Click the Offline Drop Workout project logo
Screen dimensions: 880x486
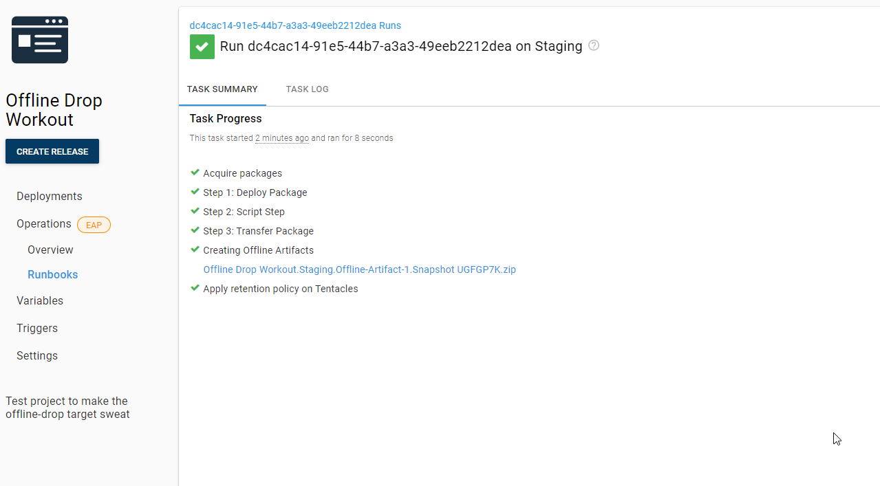pyautogui.click(x=40, y=40)
